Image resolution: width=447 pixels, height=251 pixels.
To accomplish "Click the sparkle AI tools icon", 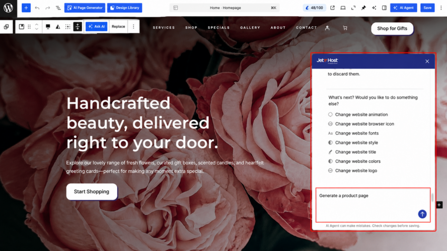I will 374,8.
